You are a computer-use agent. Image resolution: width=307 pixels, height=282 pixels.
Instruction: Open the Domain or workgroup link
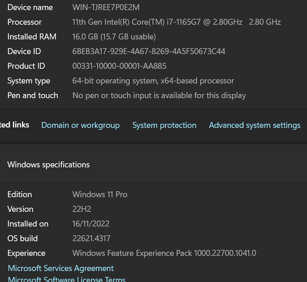click(x=80, y=126)
